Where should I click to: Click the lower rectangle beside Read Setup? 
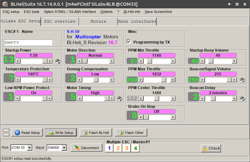pyautogui.click(x=6, y=135)
